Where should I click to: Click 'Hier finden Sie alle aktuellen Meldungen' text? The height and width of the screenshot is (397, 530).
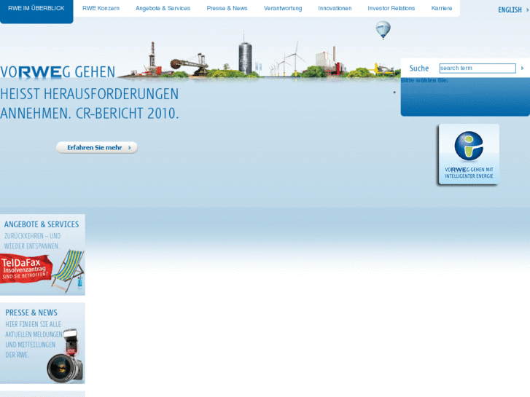(x=34, y=339)
